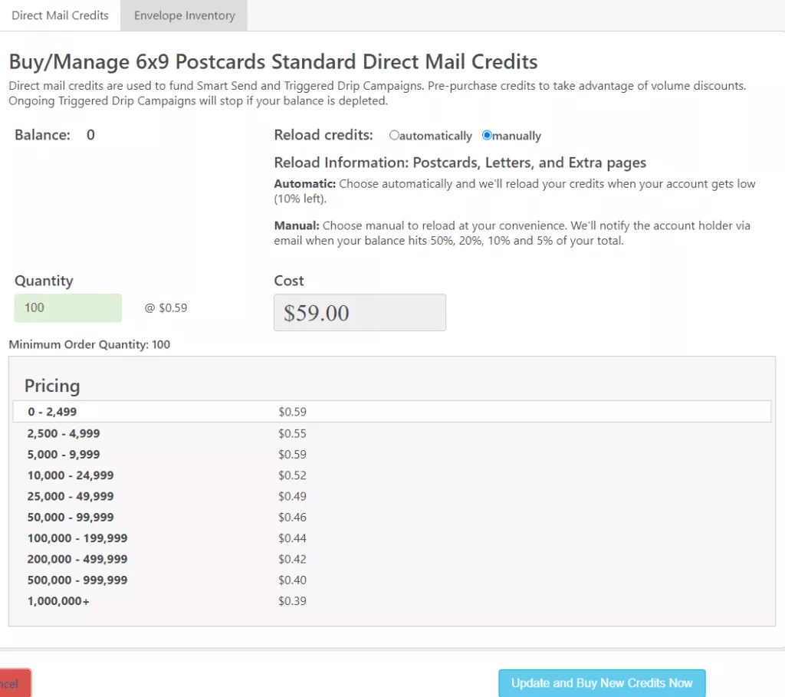Viewport: 785px width, 697px height.
Task: Click the $0.49 price value
Action: click(x=292, y=496)
